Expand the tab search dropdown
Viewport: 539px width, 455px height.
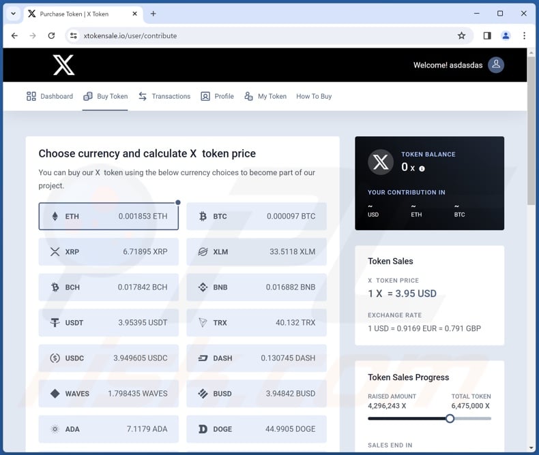point(13,14)
